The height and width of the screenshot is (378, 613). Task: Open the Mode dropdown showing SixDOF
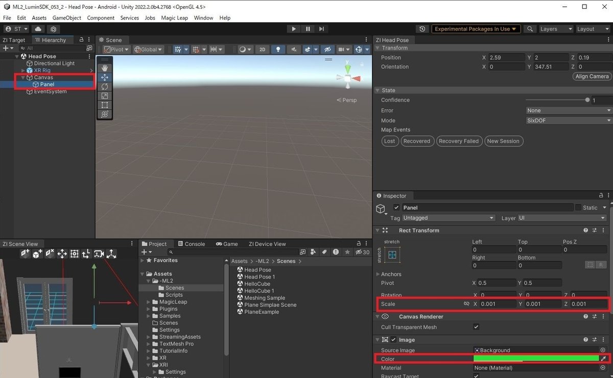[569, 120]
